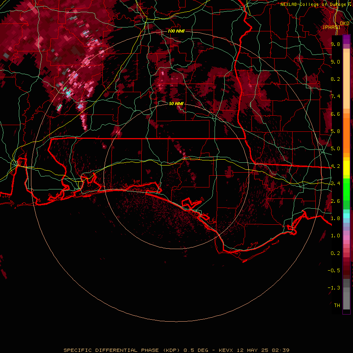Click the 3.4 value on color scale

tap(335, 184)
